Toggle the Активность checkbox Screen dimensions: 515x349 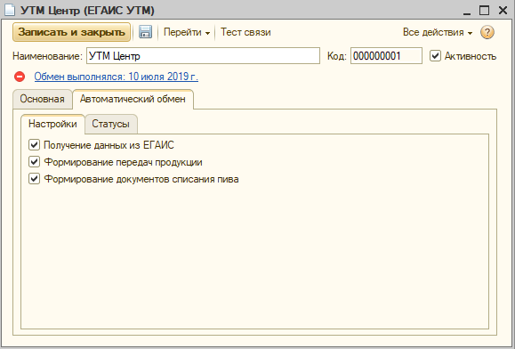[435, 56]
